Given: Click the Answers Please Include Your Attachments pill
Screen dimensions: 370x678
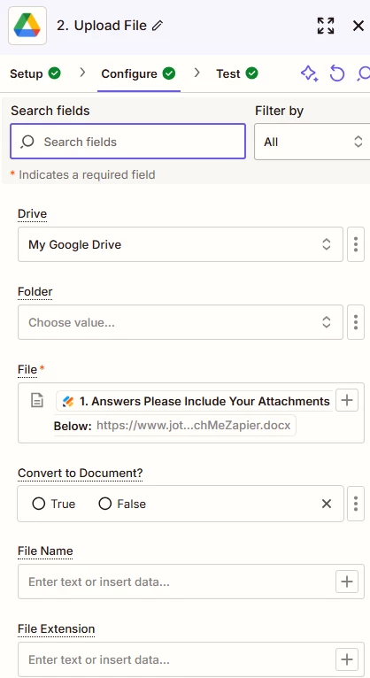Looking at the screenshot, I should click(x=194, y=401).
